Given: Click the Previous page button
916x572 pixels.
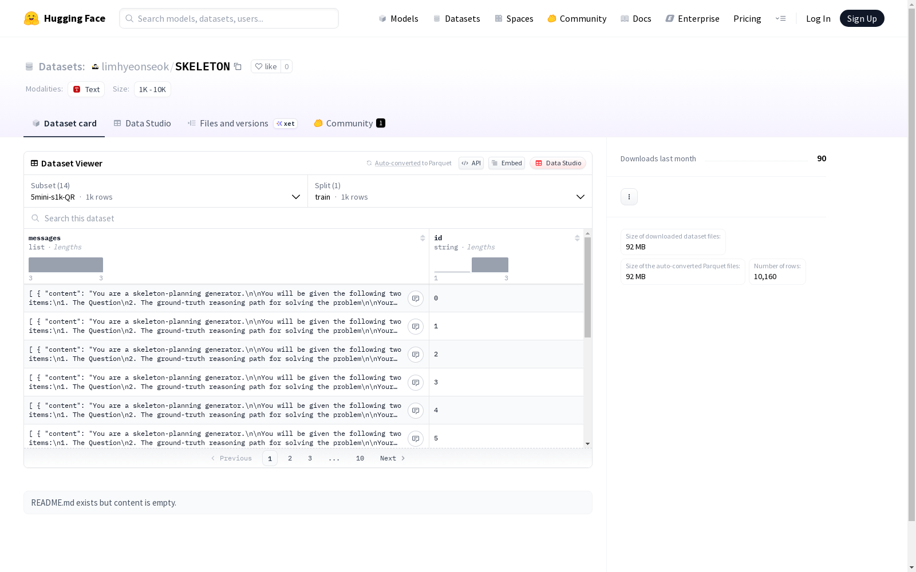Looking at the screenshot, I should click(x=231, y=458).
